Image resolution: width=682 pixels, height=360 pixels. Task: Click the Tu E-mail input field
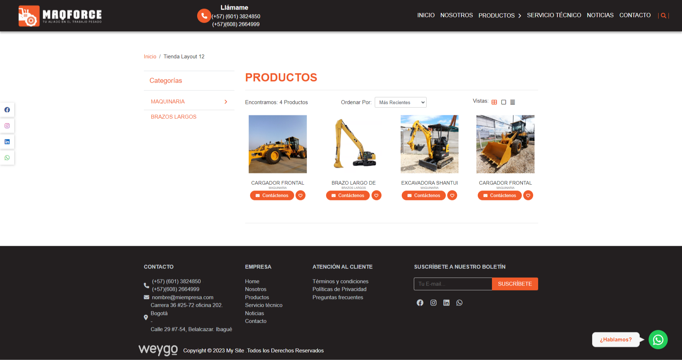(453, 284)
